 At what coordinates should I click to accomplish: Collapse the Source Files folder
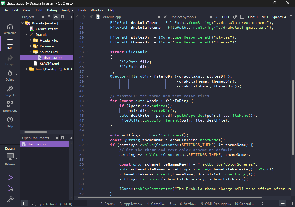(31, 52)
